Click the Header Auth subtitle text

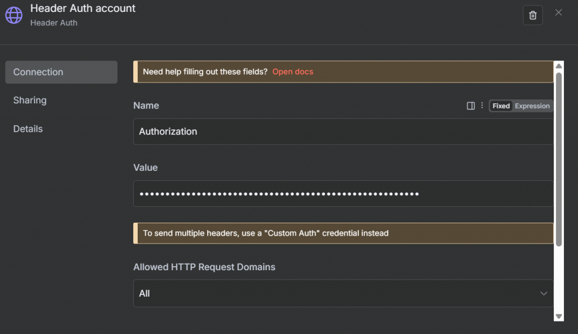tap(54, 23)
